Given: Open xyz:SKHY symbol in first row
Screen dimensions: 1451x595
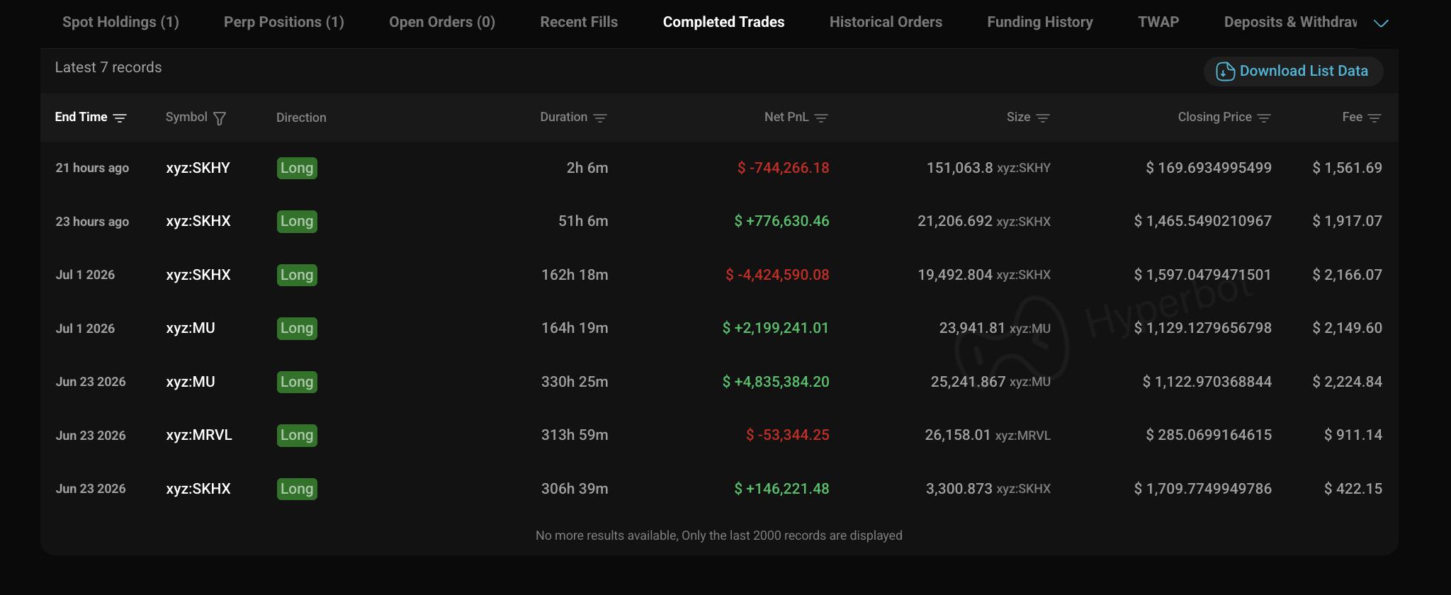Looking at the screenshot, I should 198,168.
